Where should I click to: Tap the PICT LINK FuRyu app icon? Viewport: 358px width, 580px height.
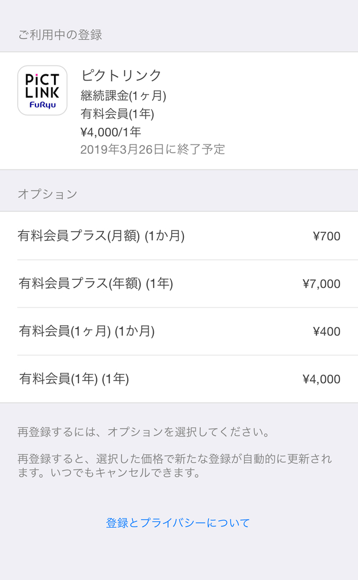click(x=42, y=90)
